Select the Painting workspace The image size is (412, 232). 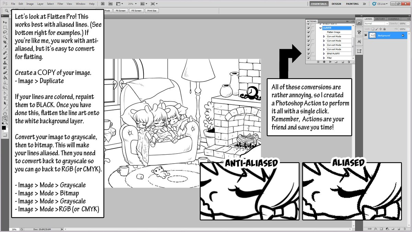352,4
